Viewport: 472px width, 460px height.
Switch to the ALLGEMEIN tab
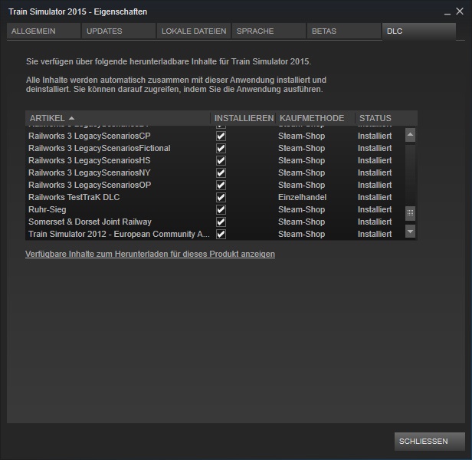pos(44,31)
